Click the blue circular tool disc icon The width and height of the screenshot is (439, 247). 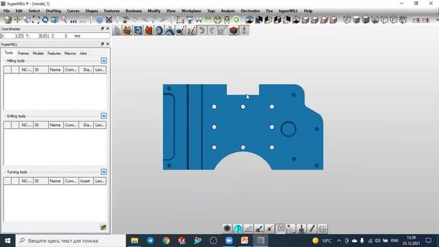click(x=159, y=30)
